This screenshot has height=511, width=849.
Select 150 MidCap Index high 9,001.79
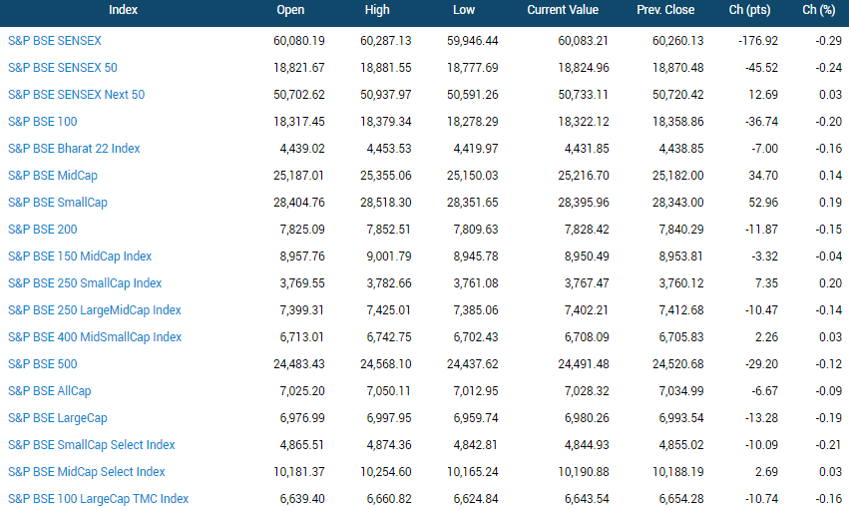click(389, 256)
